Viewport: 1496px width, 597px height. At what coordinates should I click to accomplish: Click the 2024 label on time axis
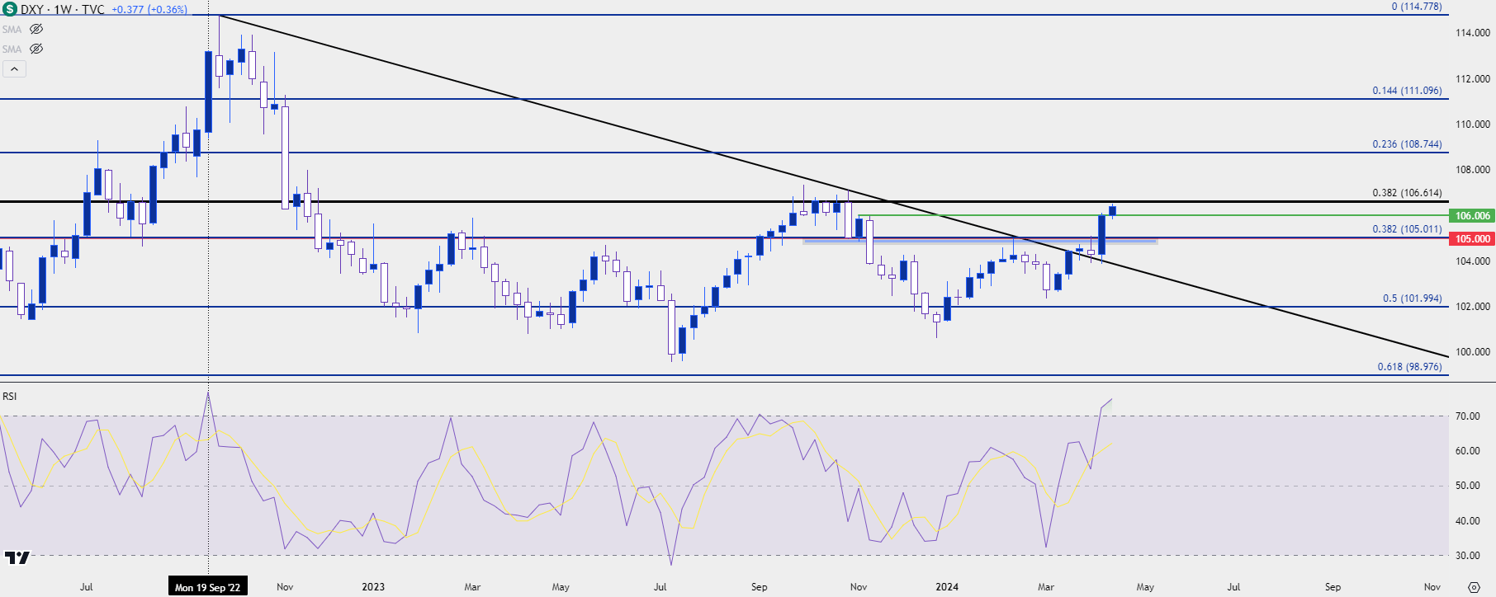pos(947,587)
